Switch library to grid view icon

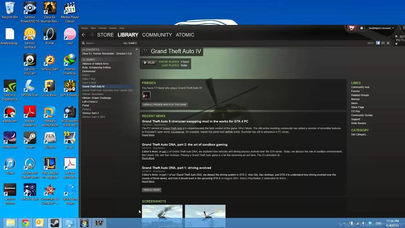tap(388, 43)
